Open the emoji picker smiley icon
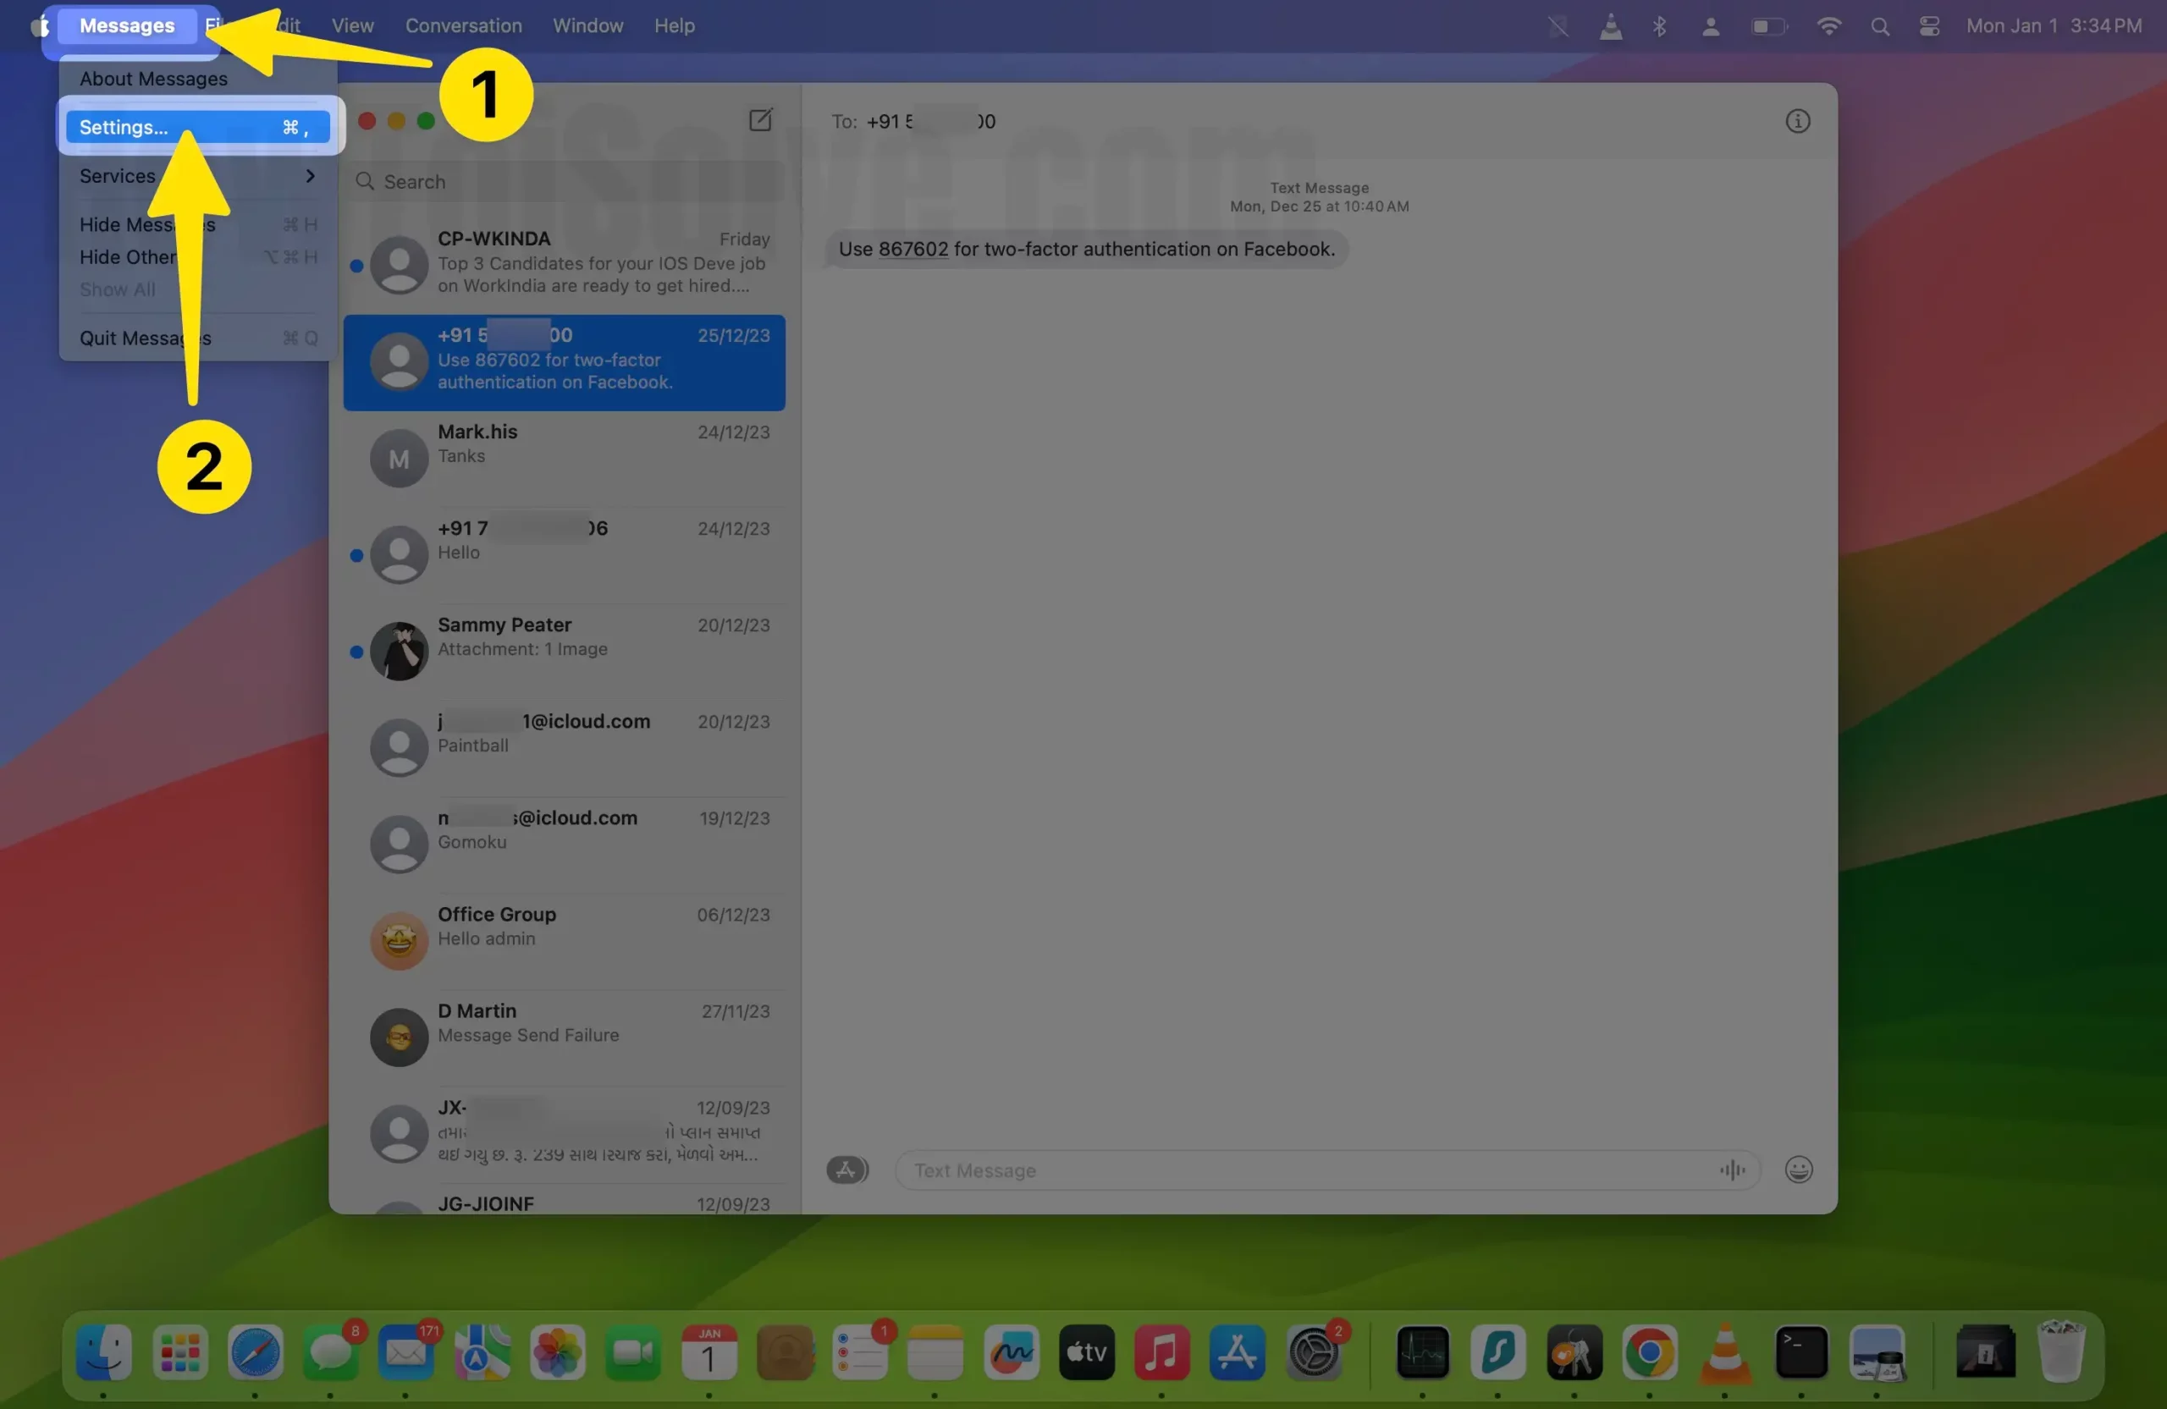Viewport: 2167px width, 1409px height. click(1797, 1170)
